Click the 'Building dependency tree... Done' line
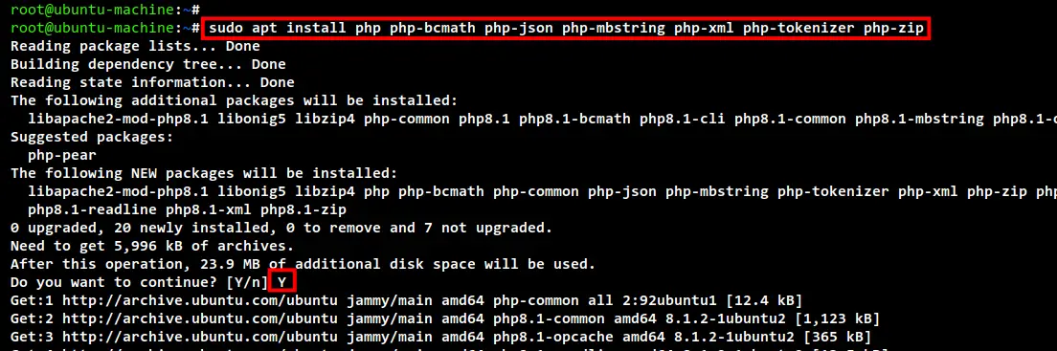Image resolution: width=1057 pixels, height=351 pixels. pos(147,65)
